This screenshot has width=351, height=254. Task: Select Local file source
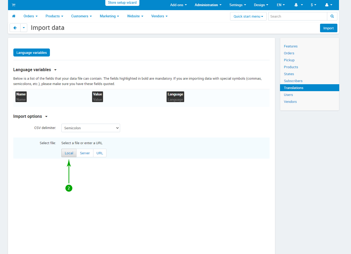click(x=69, y=153)
